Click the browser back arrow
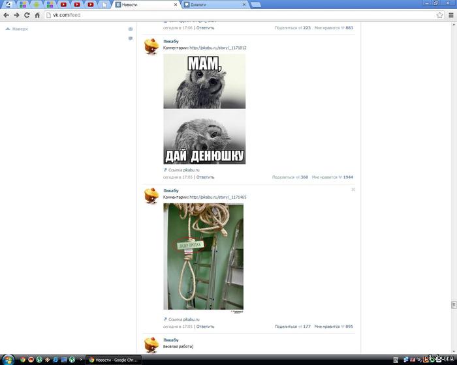Viewport: 457px width, 365px height. [6, 15]
